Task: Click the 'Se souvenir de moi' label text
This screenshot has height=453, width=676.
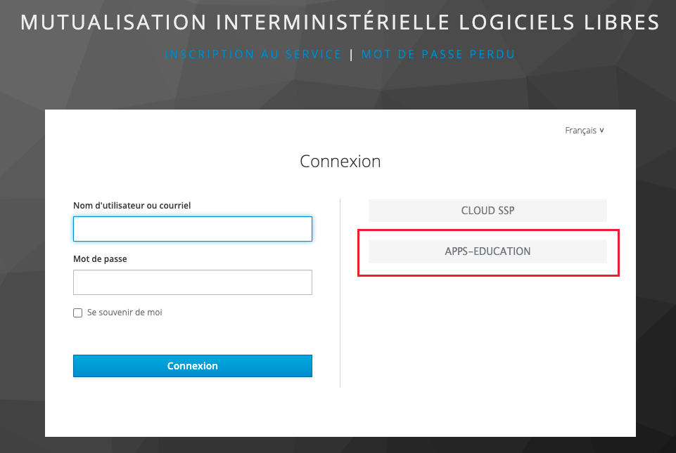Action: [x=125, y=313]
